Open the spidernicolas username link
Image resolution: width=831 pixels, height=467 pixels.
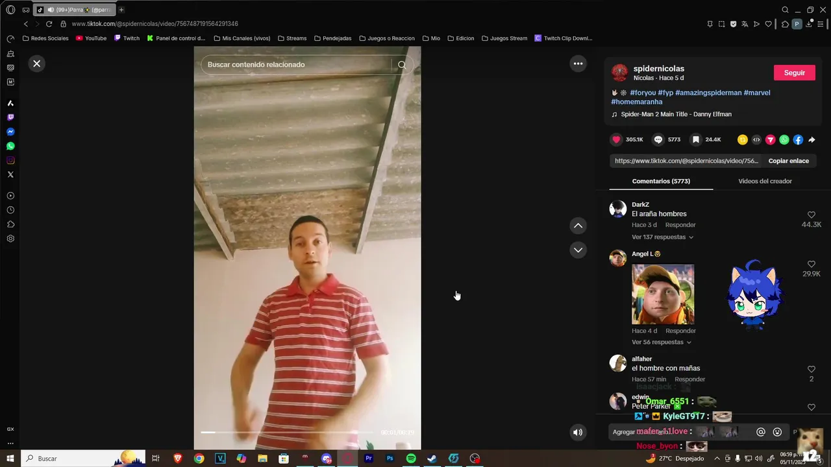point(659,69)
